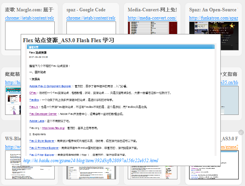Click the 'Adobe Labs' link in the preview

37,121
